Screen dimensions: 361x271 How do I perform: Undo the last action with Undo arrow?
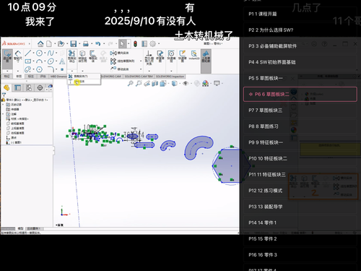[97, 44]
